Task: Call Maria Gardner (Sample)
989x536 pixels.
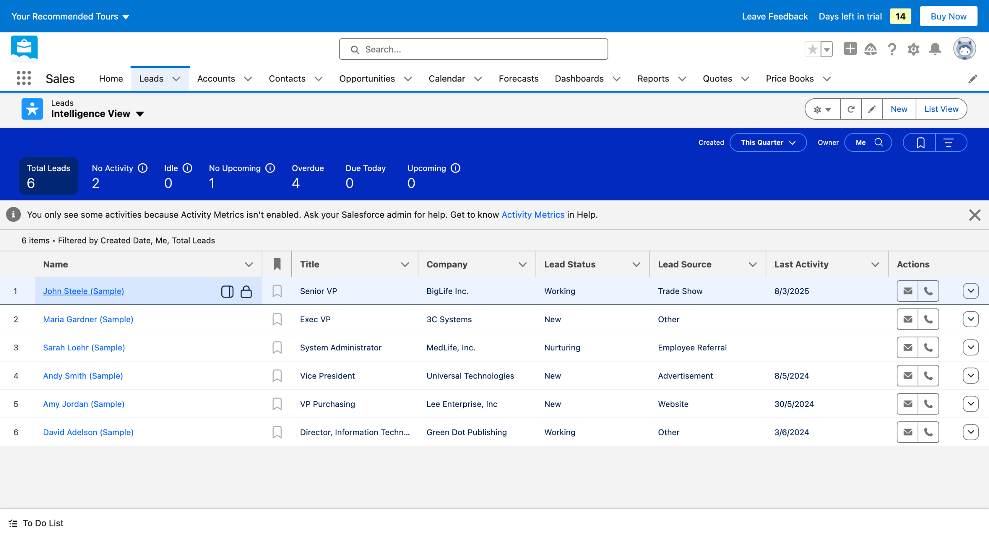Action: pyautogui.click(x=928, y=319)
